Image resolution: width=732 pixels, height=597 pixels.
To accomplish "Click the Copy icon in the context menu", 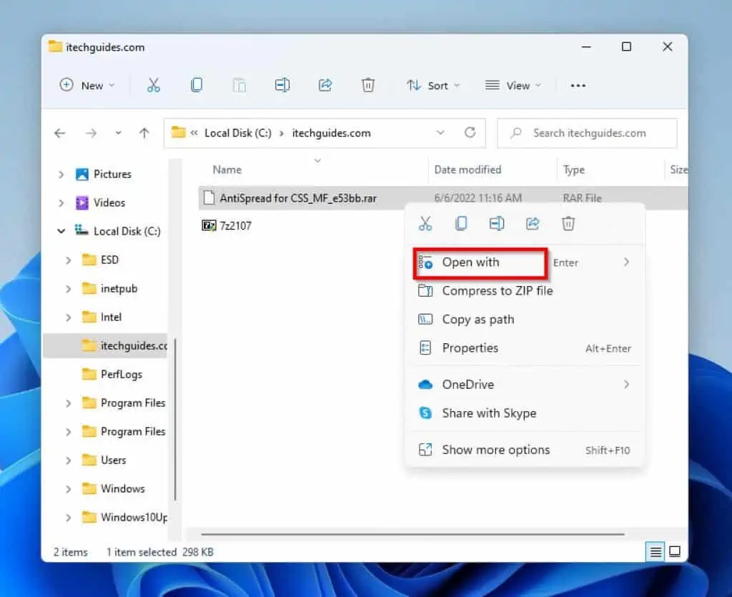I will pos(461,223).
